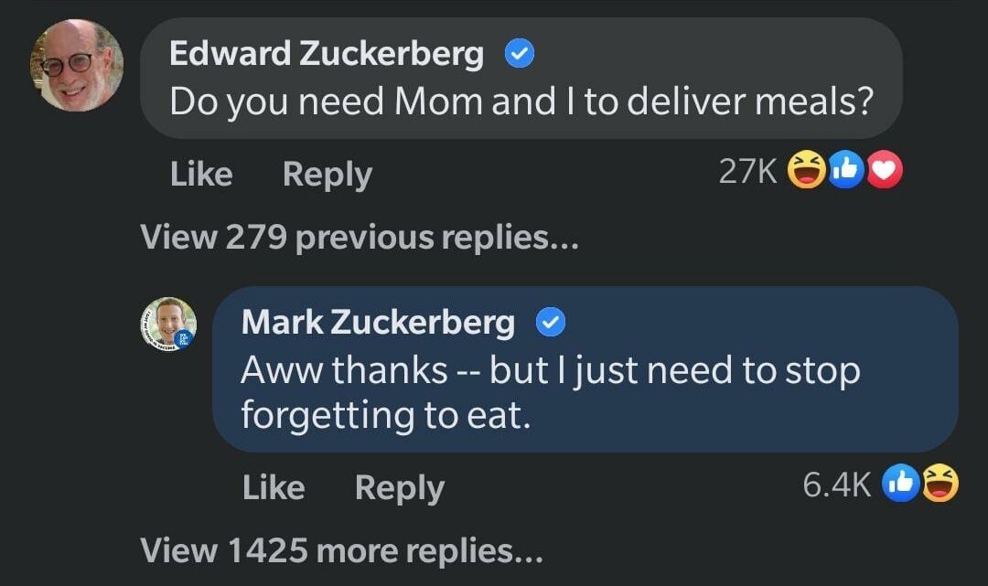Open Edward Zuckerberg's profile name link
988x586 pixels.
point(327,55)
